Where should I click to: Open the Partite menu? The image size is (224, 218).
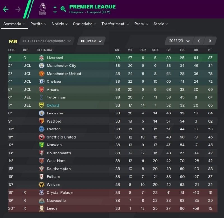point(38,24)
